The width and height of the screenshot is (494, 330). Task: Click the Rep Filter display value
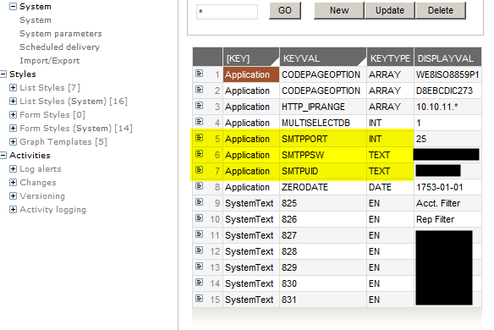click(x=435, y=219)
